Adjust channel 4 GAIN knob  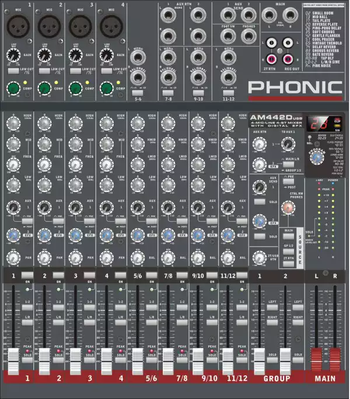pyautogui.click(x=107, y=55)
